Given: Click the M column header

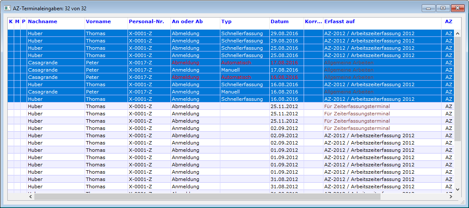Looking at the screenshot, I should click(x=17, y=21).
